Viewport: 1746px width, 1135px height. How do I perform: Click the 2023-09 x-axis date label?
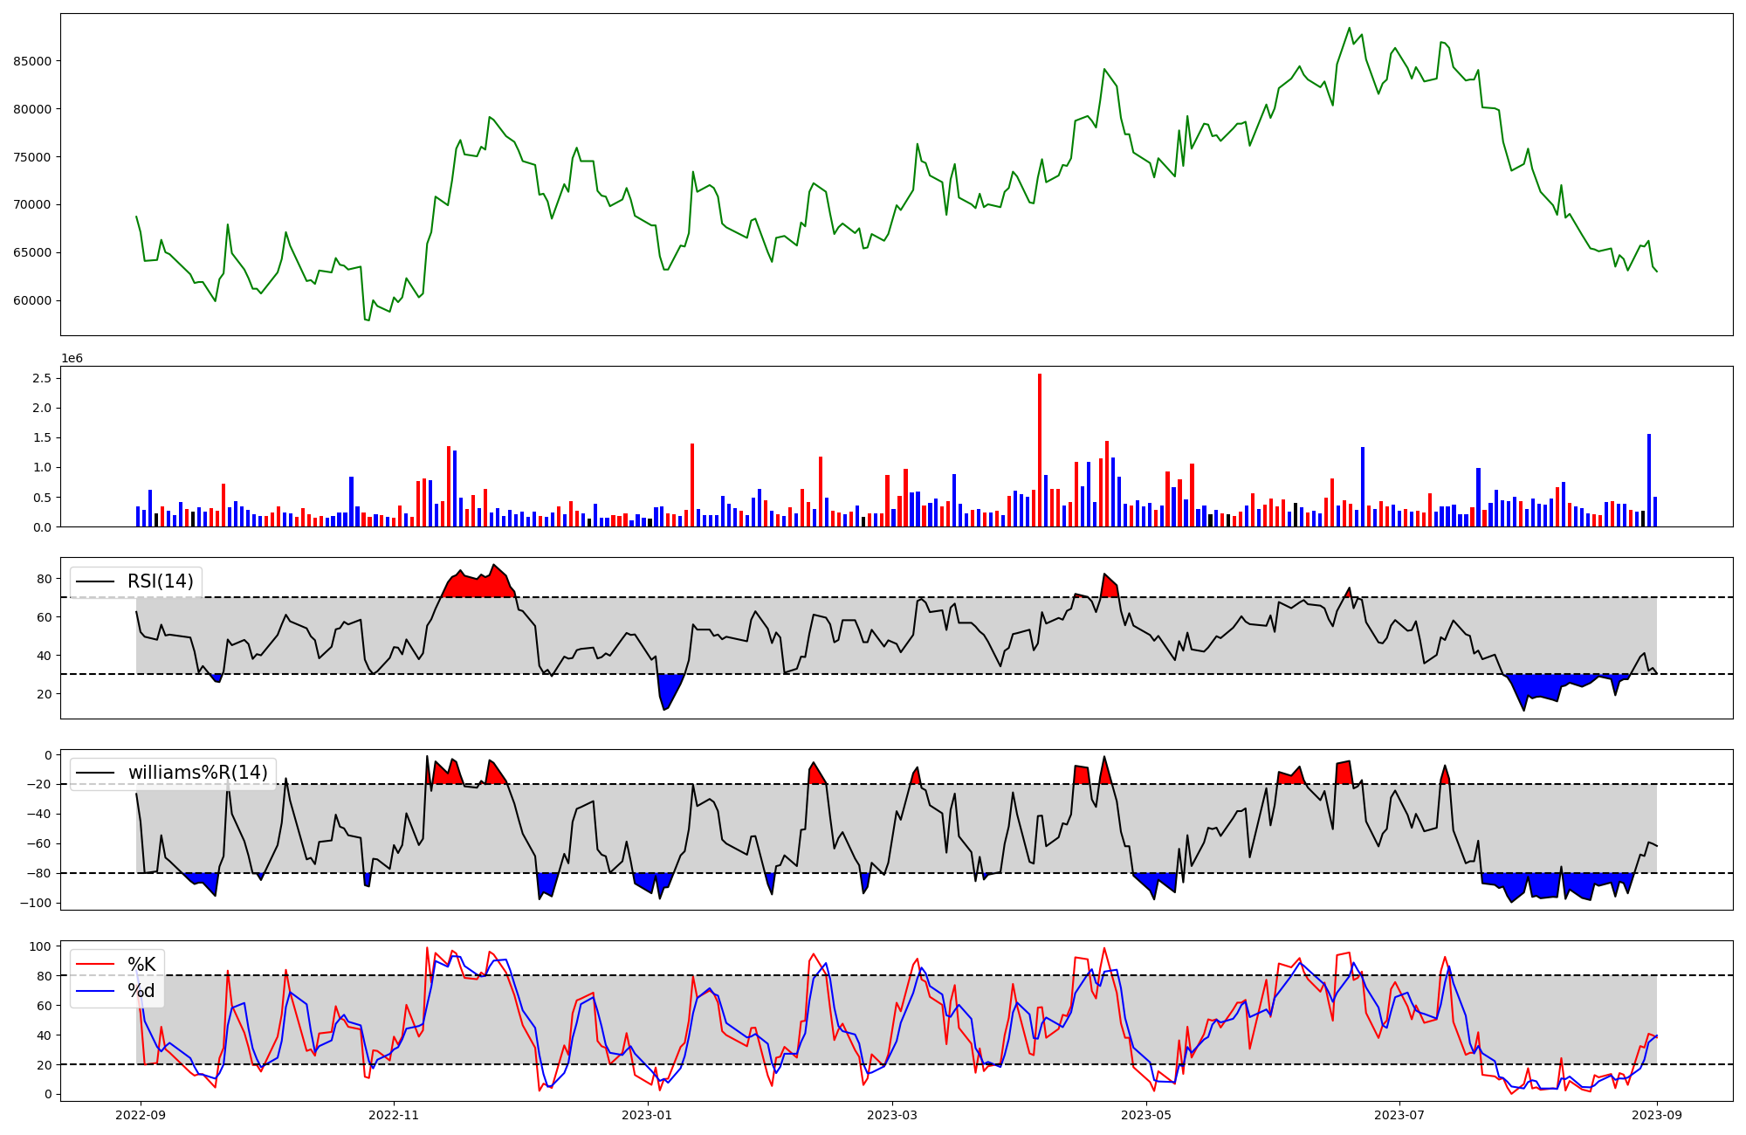pyautogui.click(x=1657, y=1115)
